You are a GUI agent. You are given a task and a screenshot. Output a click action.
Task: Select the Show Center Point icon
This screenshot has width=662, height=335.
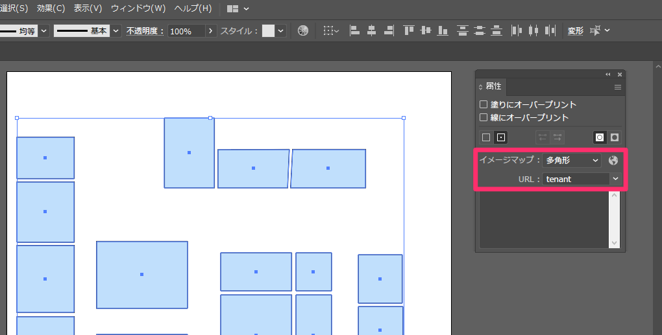pos(500,137)
